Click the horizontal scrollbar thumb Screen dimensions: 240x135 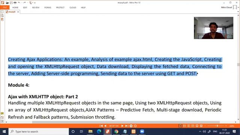point(126,122)
